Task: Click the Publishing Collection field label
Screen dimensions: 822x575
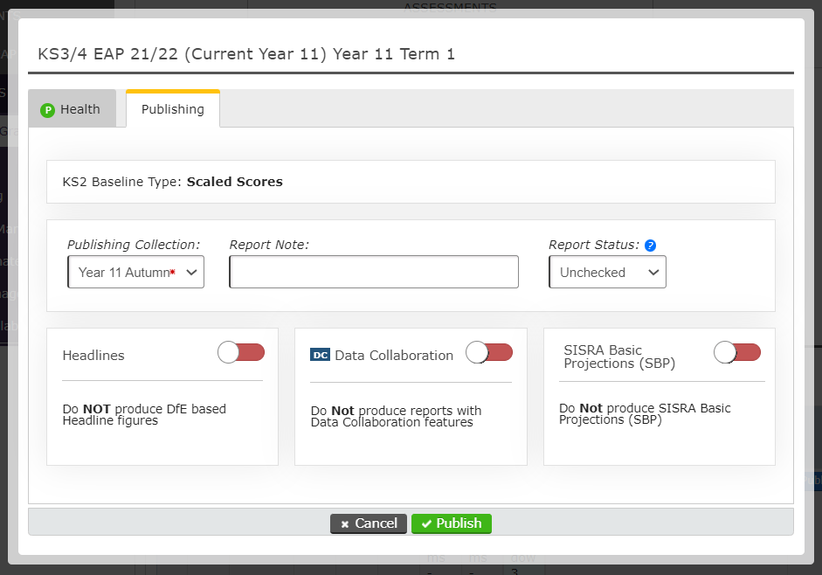Action: [x=134, y=245]
